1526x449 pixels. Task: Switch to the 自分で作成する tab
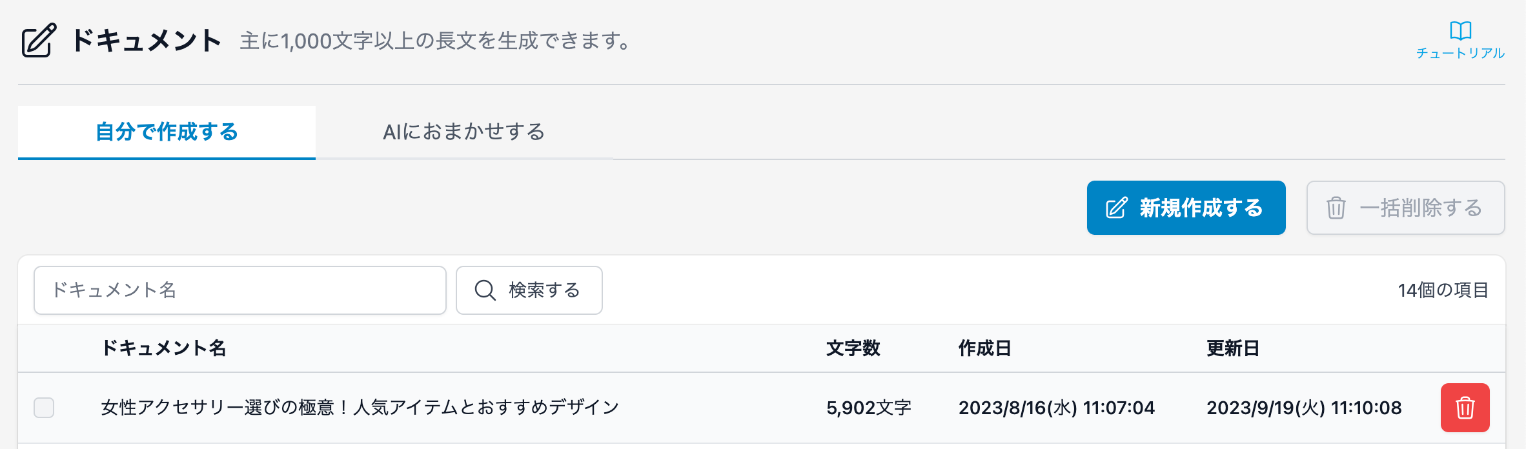167,132
